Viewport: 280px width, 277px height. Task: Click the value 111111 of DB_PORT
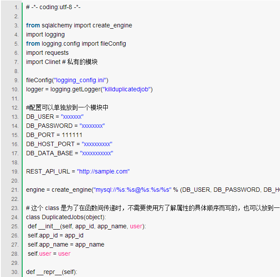click(x=72, y=135)
